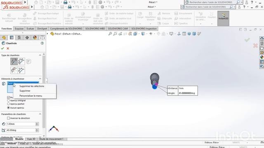Click the Chanfrein help question mark icon
This screenshot has height=148, width=264.
42,43
